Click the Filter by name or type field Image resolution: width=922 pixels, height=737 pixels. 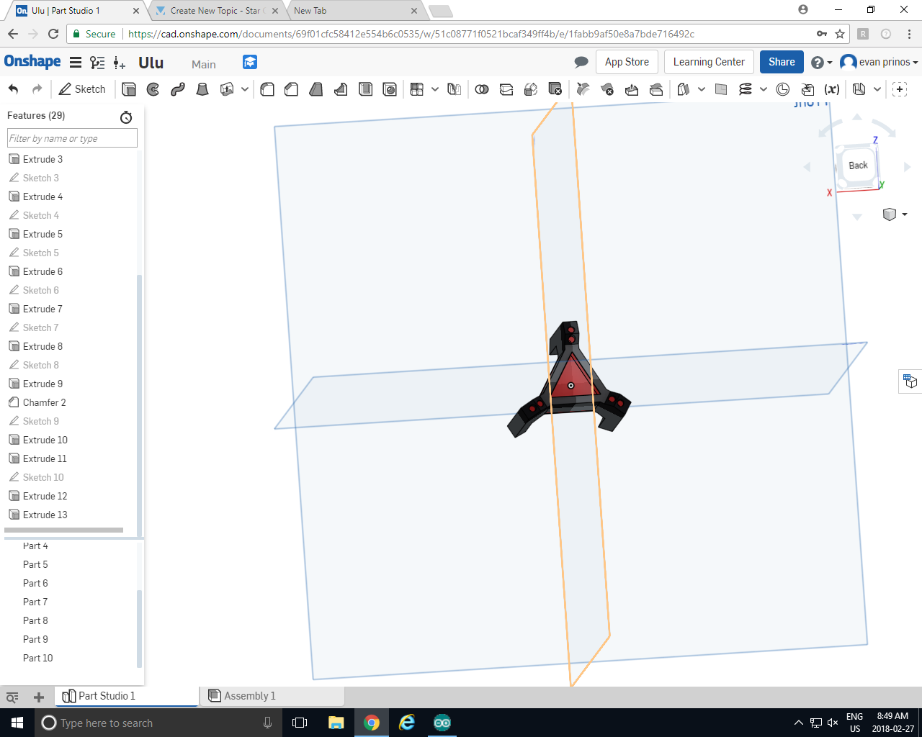pos(71,137)
